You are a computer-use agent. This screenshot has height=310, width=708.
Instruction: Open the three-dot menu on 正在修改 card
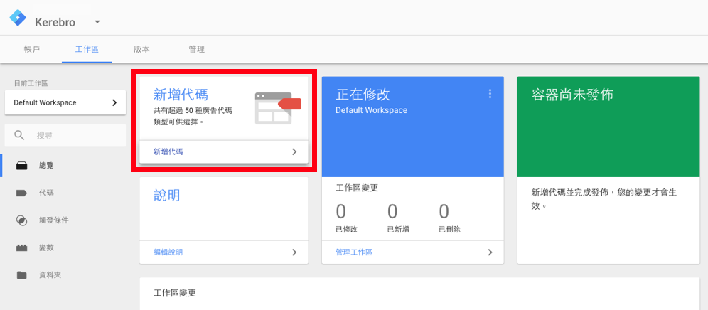click(489, 94)
